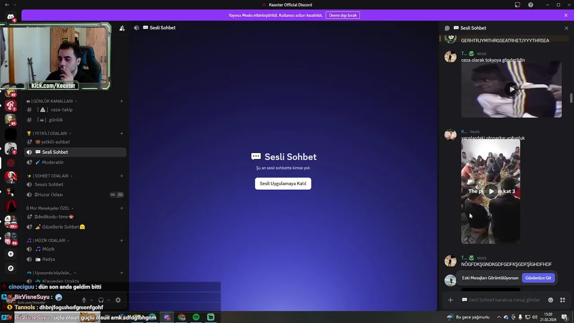Image resolution: width=574 pixels, height=323 pixels.
Task: Collapse the SOHBET ODALARI category
Action: (50, 176)
